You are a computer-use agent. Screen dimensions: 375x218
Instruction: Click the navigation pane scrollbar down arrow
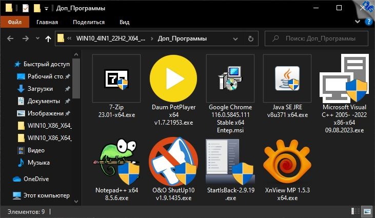[76, 201]
